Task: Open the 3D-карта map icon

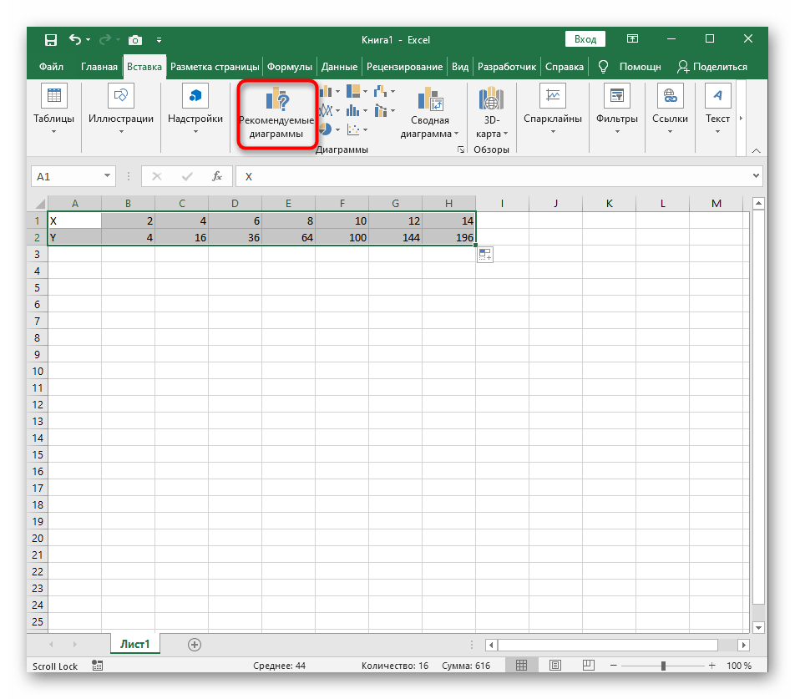Action: click(491, 99)
